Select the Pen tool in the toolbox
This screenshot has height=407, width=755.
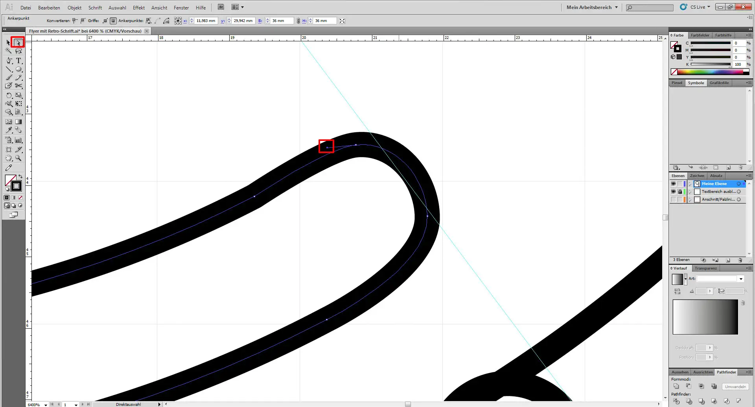(9, 61)
